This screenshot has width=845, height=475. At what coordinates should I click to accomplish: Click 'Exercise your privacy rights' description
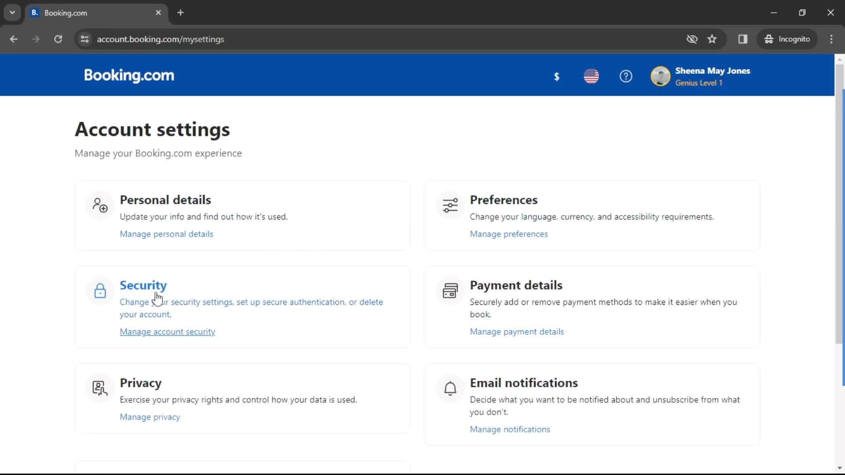(x=238, y=400)
